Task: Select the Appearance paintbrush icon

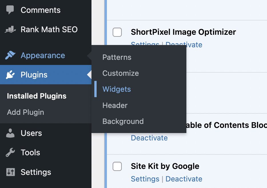Action: pos(10,55)
